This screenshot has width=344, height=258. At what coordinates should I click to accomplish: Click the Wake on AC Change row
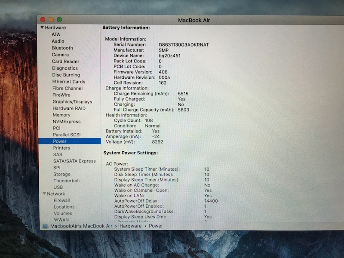tap(163, 185)
